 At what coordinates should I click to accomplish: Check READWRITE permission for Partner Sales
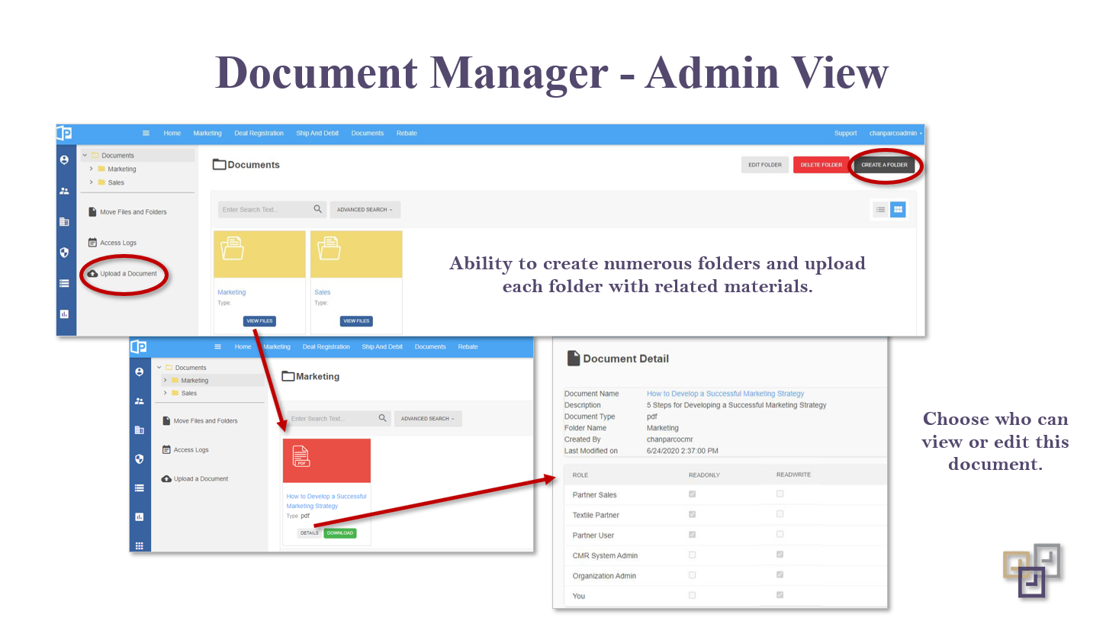tap(780, 494)
